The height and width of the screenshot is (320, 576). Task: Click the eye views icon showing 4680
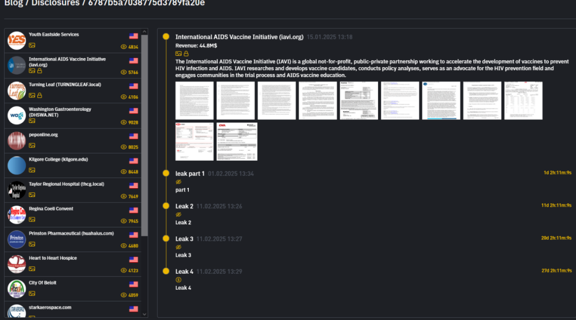coord(123,245)
